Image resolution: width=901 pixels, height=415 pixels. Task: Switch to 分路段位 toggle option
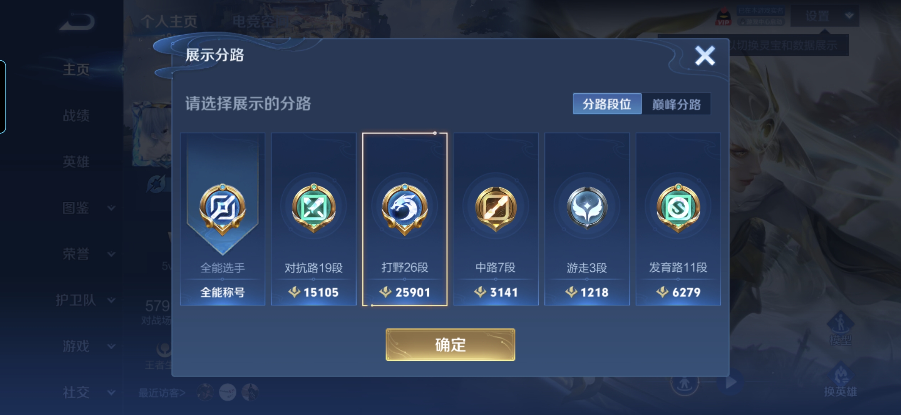pyautogui.click(x=607, y=104)
